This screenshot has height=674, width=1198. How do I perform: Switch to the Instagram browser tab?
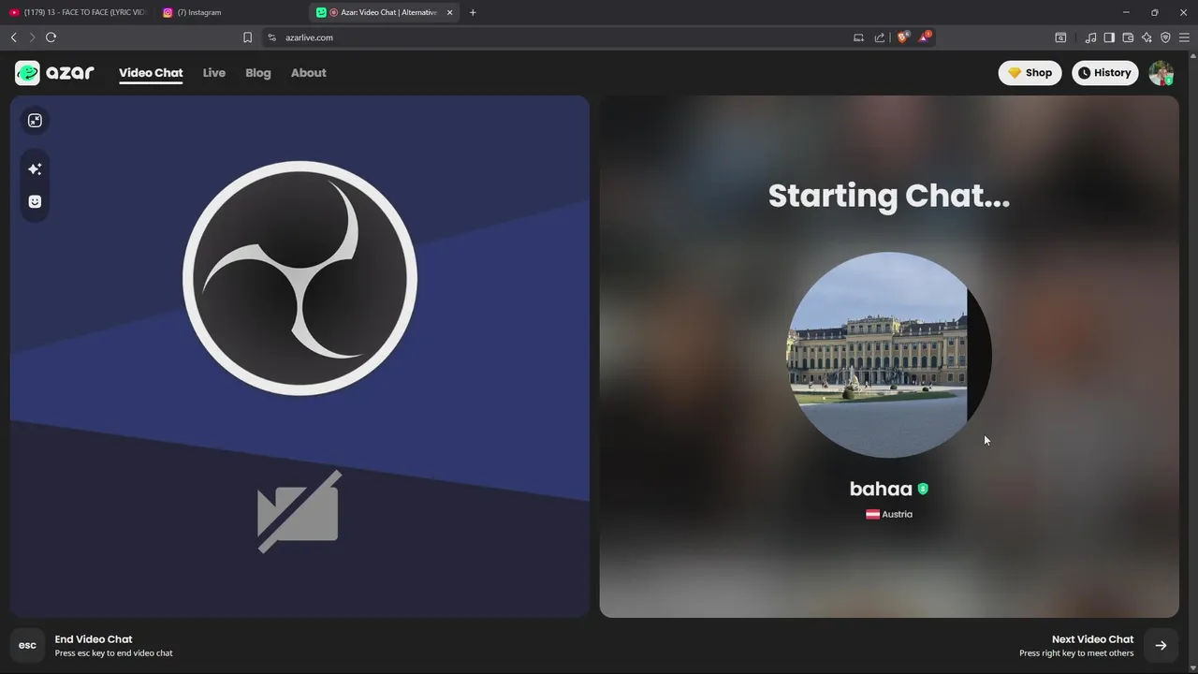(x=231, y=12)
